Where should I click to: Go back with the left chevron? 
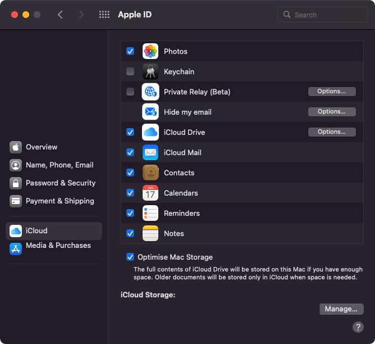pos(60,15)
